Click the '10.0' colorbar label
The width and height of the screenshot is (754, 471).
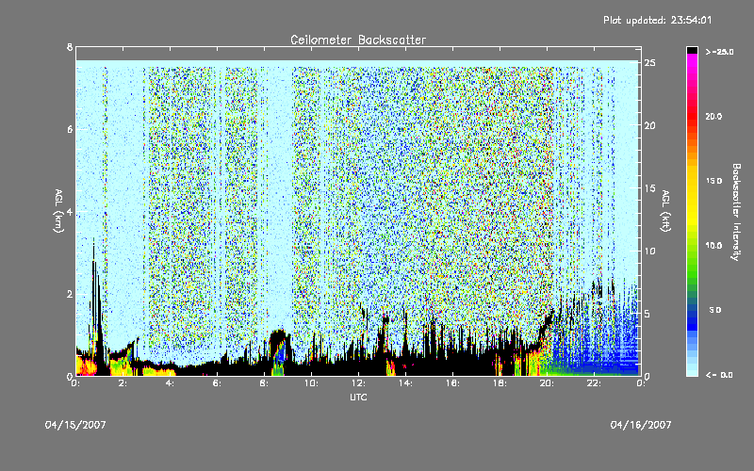tap(713, 245)
